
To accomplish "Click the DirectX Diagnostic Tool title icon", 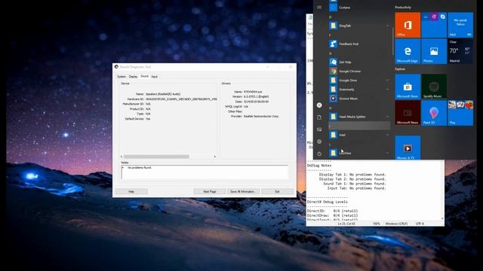I will [116, 67].
